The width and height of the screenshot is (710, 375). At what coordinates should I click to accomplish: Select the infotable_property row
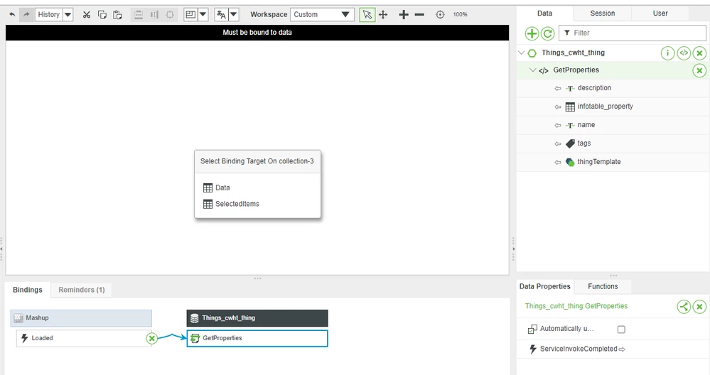[612, 107]
